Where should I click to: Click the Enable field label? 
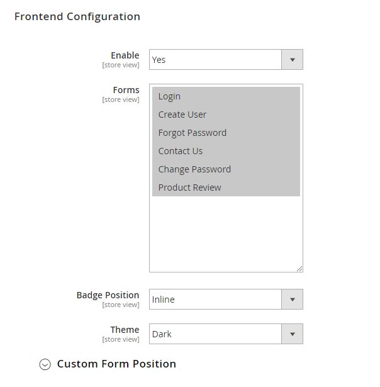click(125, 55)
